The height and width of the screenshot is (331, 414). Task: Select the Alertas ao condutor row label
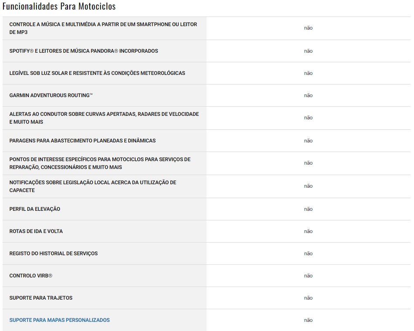(104, 118)
